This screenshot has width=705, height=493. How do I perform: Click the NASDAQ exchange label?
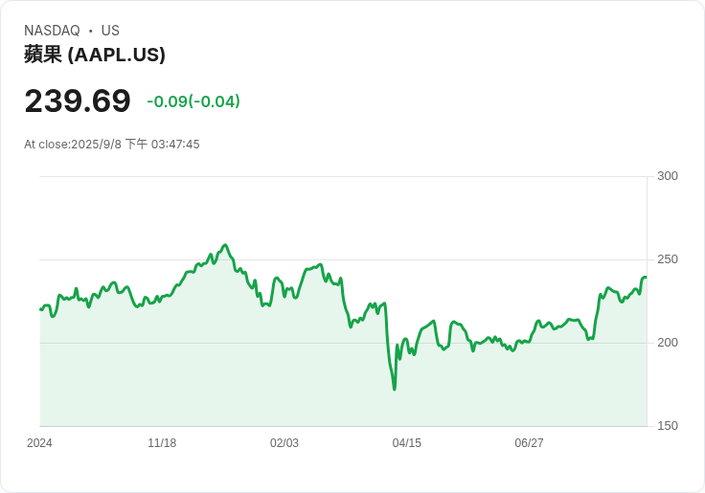coord(52,31)
